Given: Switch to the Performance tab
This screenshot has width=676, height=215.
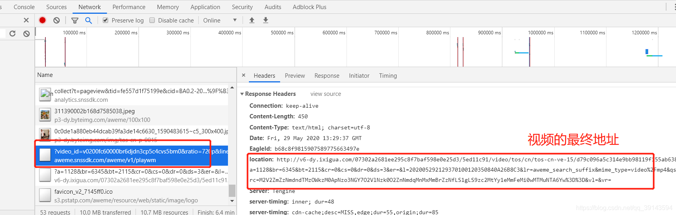Looking at the screenshot, I should (129, 7).
